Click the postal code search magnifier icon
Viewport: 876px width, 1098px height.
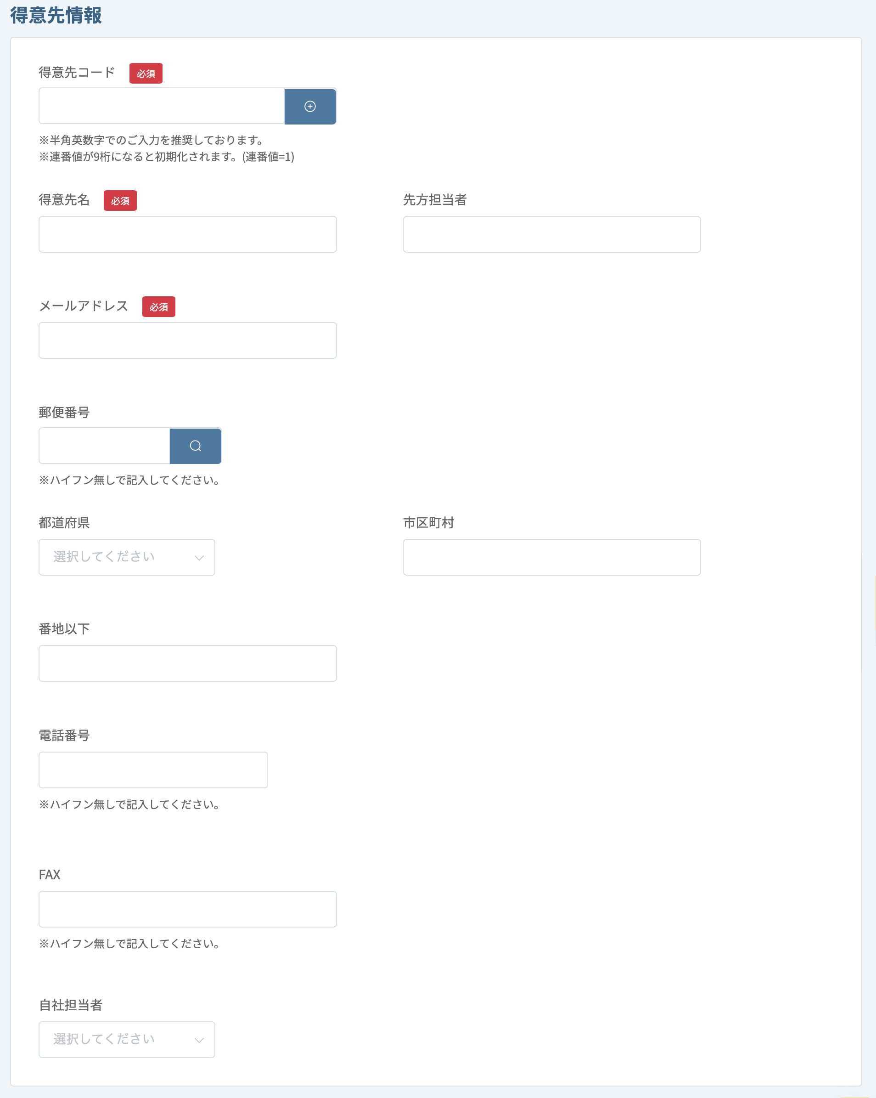click(196, 446)
